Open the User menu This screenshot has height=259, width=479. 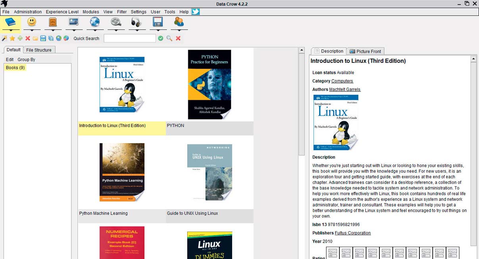click(156, 12)
